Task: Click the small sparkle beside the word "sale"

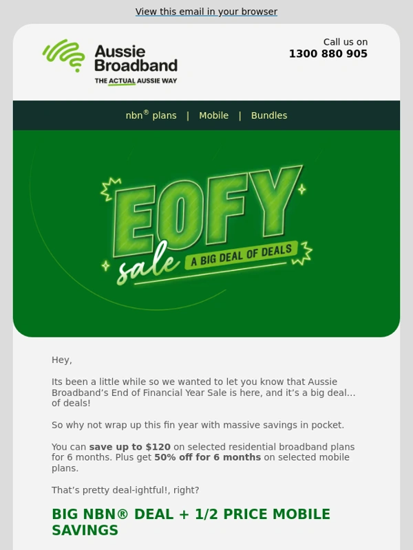Action: click(105, 265)
